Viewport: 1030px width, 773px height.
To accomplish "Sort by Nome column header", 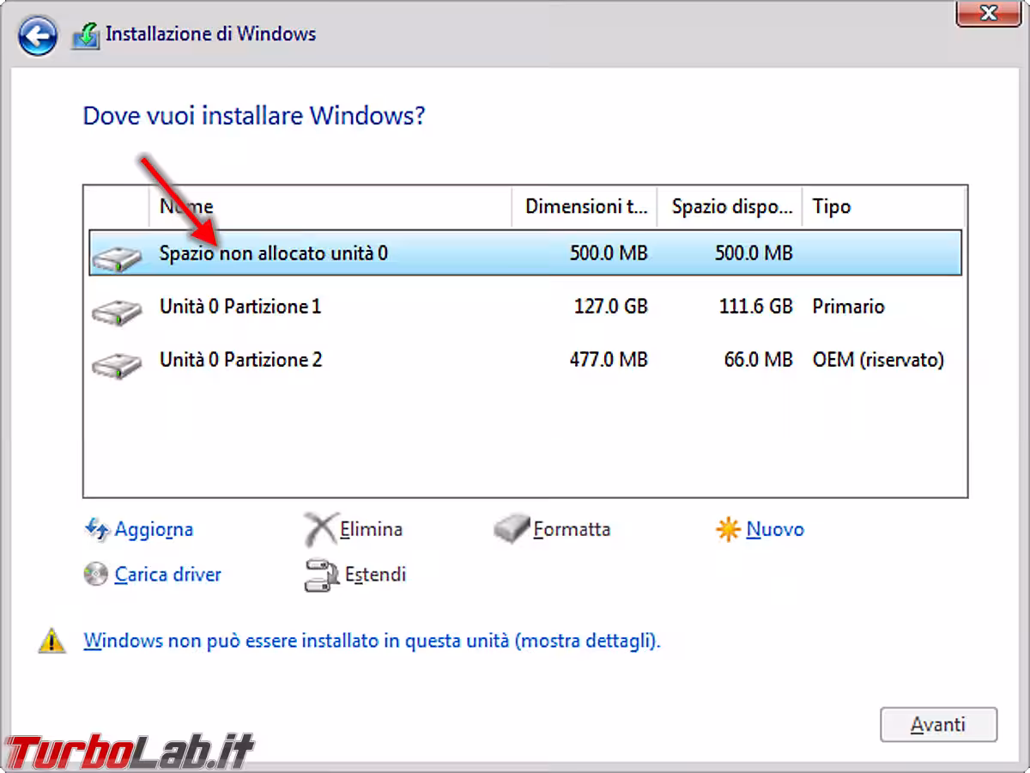I will click(330, 207).
